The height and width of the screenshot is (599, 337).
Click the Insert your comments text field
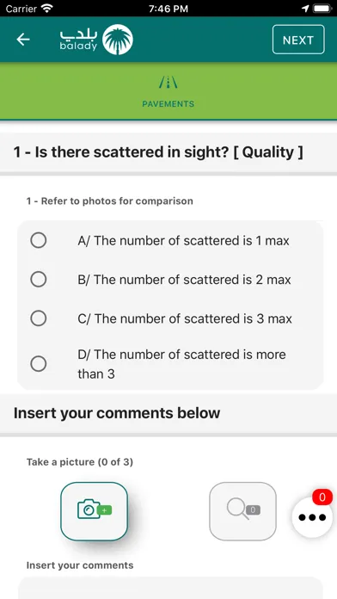pyautogui.click(x=170, y=589)
